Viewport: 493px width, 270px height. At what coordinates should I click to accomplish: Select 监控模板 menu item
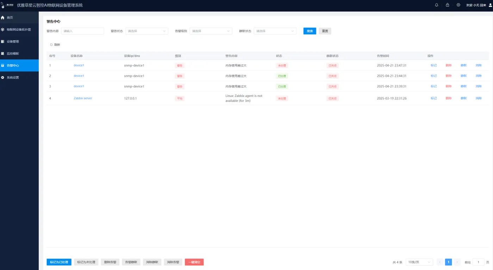point(19,54)
